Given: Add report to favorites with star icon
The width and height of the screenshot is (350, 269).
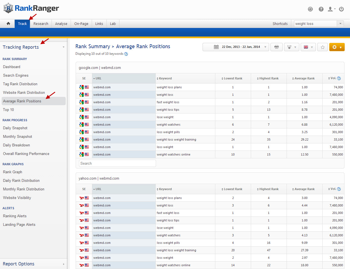Looking at the screenshot, I should [x=323, y=47].
